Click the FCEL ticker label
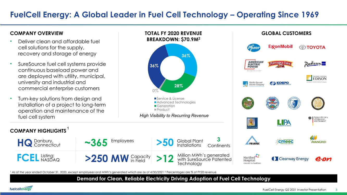This screenshot has width=347, height=195. (x=28, y=158)
